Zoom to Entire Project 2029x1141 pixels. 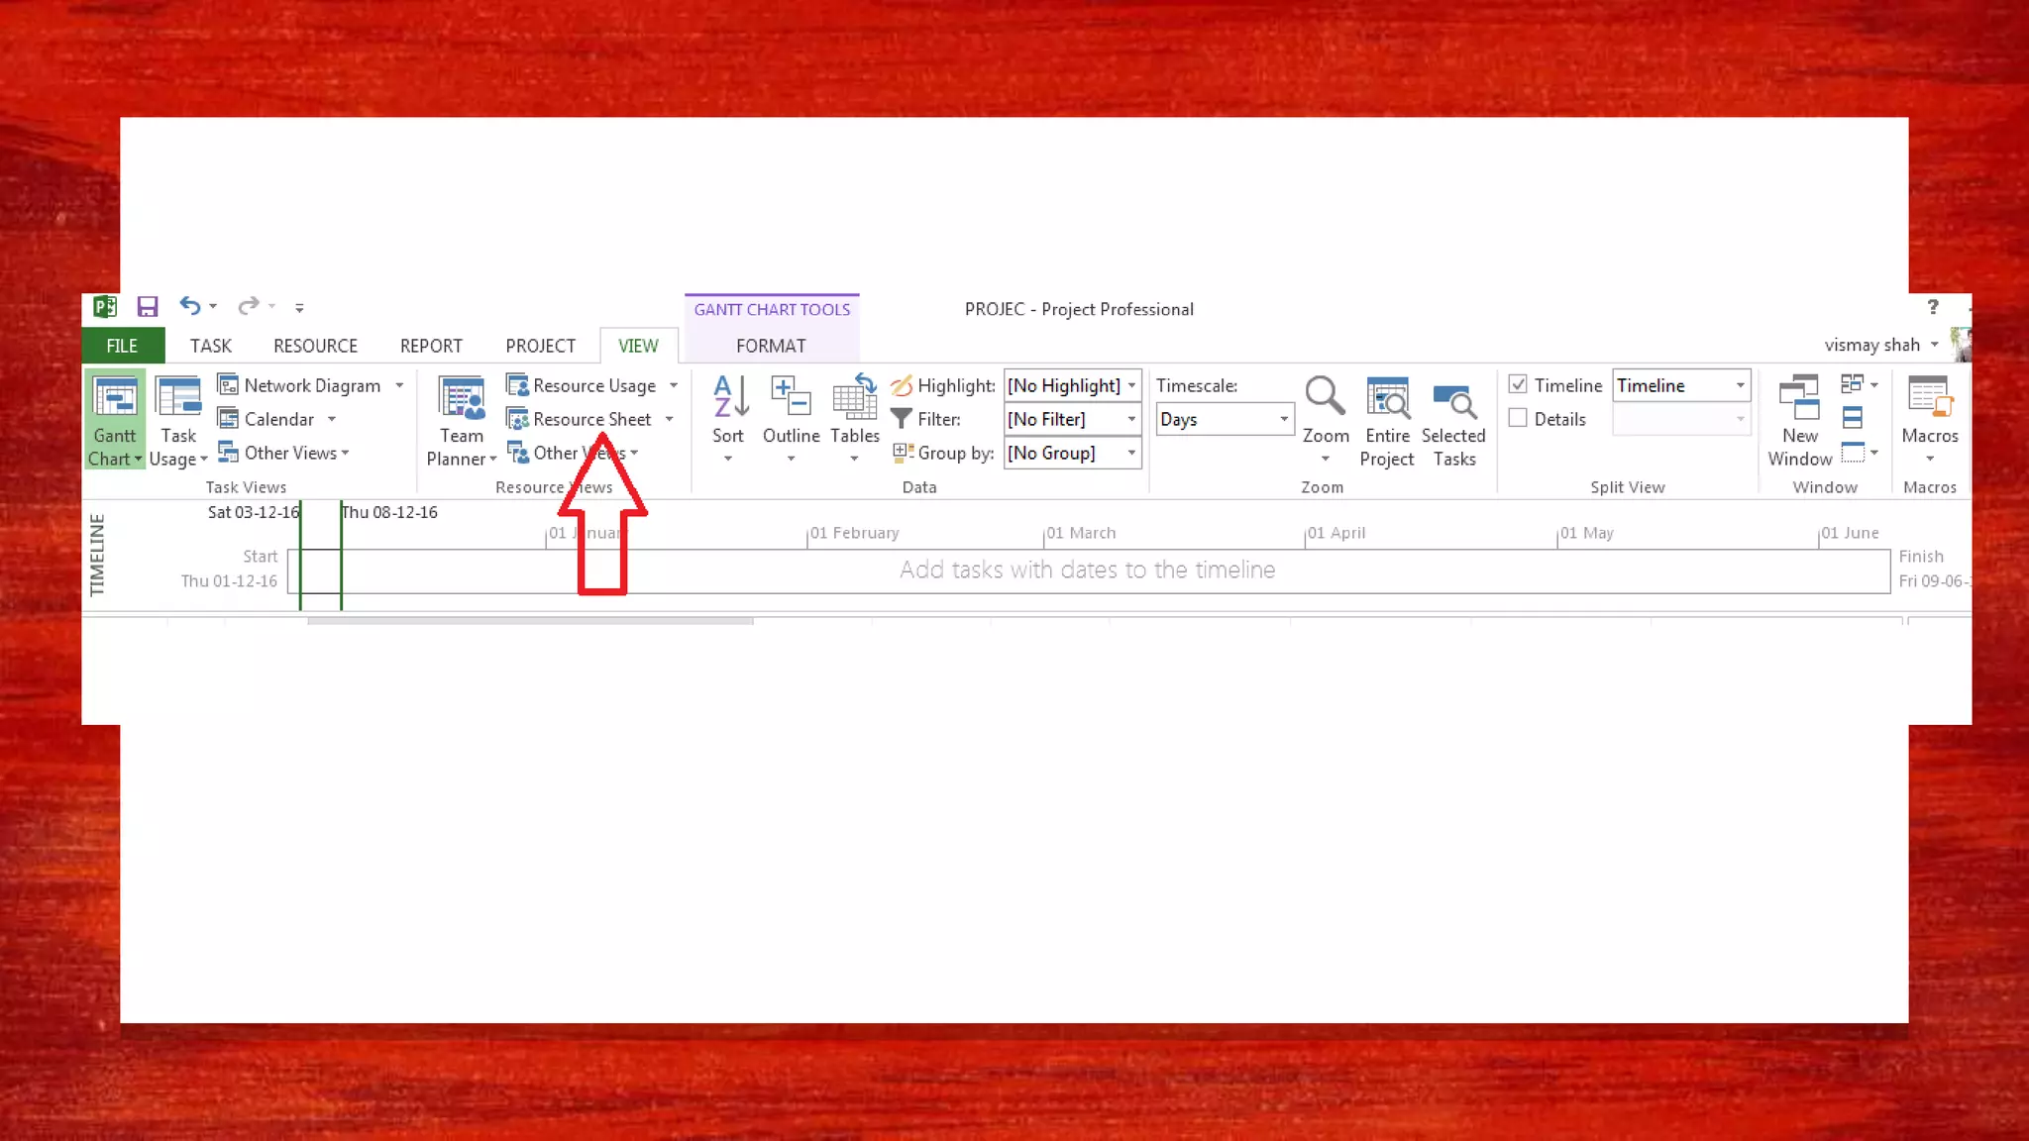pyautogui.click(x=1386, y=399)
